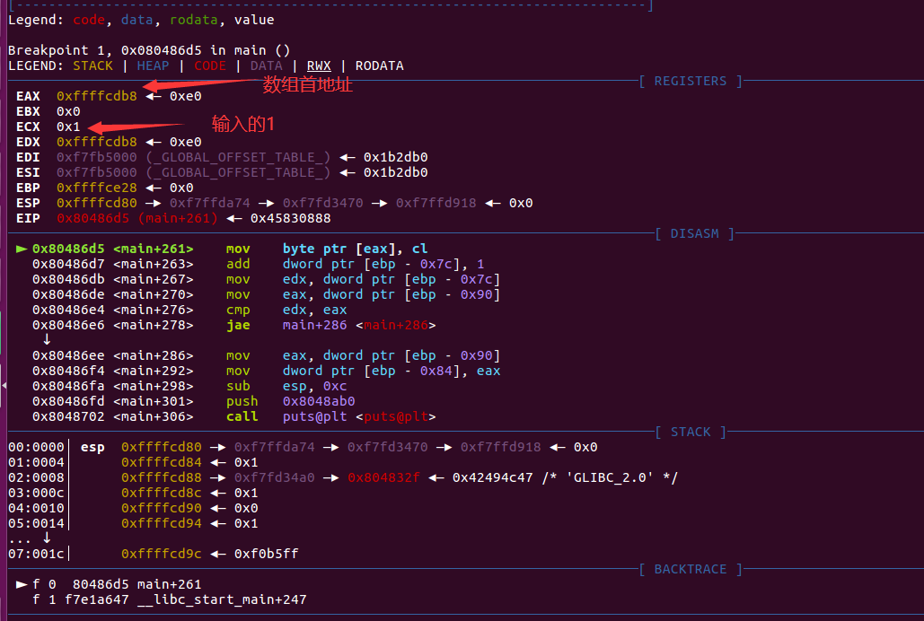Select the sub esp, 0xc instruction

tap(286, 387)
